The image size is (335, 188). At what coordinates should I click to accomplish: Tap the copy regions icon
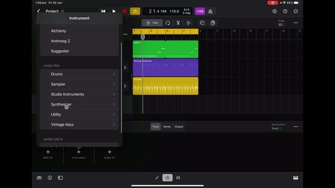pos(213,23)
